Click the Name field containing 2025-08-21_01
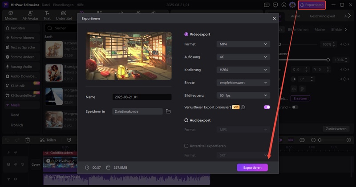The width and height of the screenshot is (356, 187). point(142,97)
